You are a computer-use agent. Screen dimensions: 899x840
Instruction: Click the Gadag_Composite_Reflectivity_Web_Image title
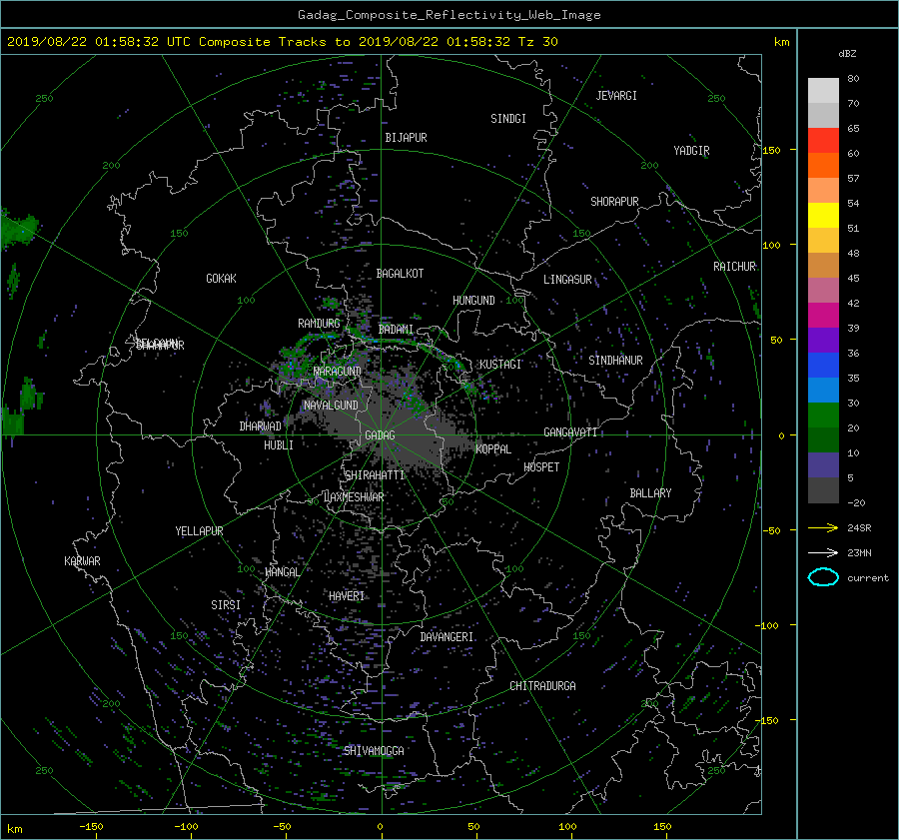[449, 15]
